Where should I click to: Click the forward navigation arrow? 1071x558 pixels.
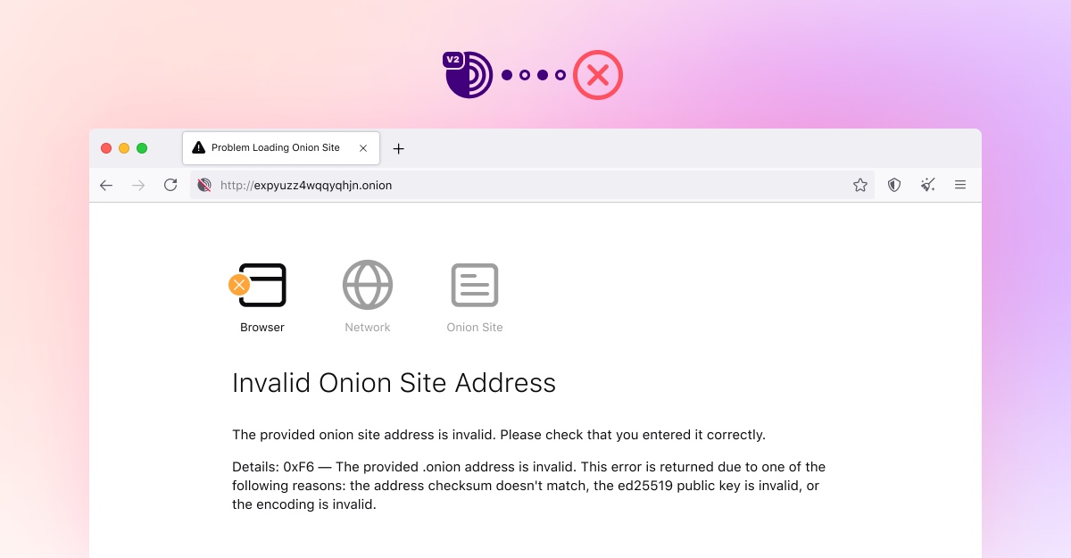(x=138, y=185)
